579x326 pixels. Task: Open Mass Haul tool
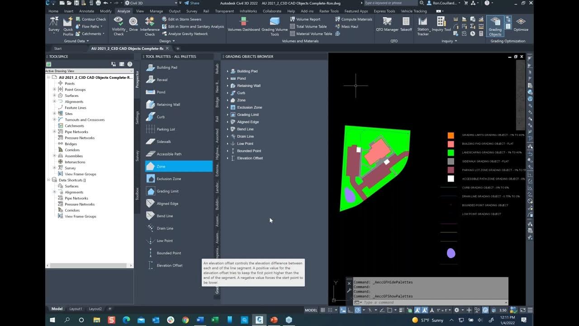pos(346,27)
